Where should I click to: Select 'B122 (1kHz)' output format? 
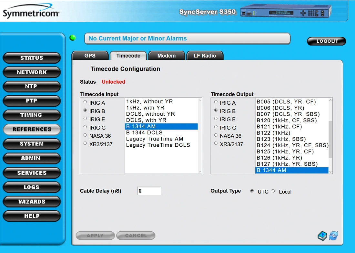[x=292, y=133]
